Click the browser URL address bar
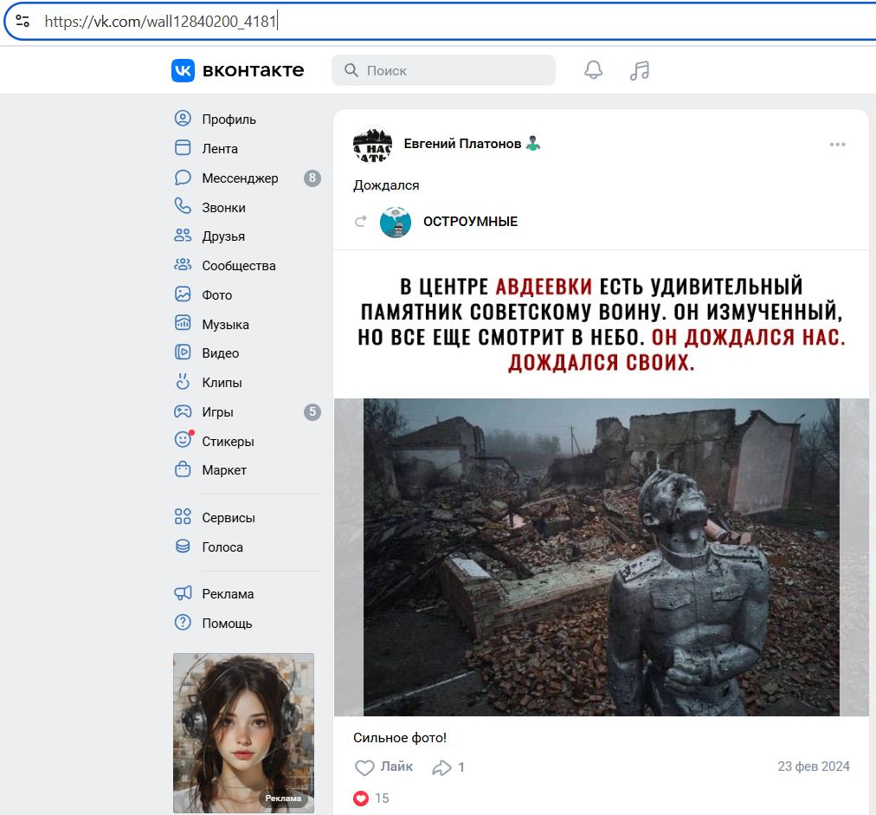 pos(433,22)
